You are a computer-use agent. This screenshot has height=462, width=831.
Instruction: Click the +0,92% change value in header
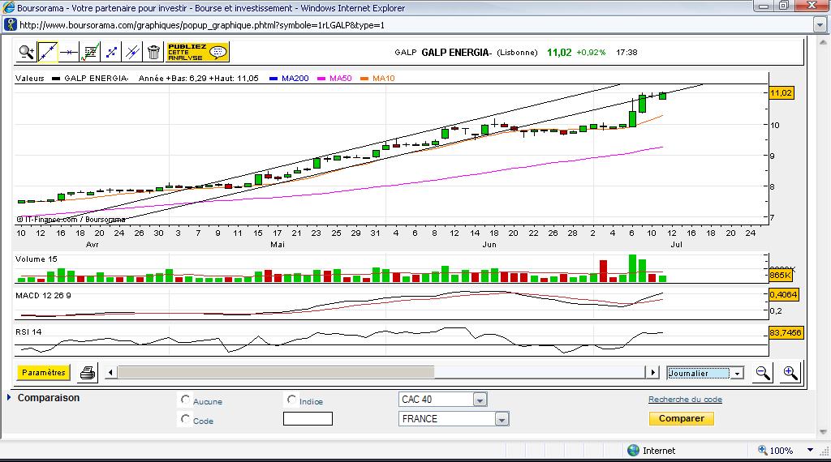(x=591, y=53)
